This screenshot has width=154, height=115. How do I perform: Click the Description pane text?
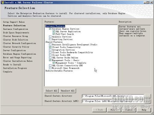(x=133, y=31)
